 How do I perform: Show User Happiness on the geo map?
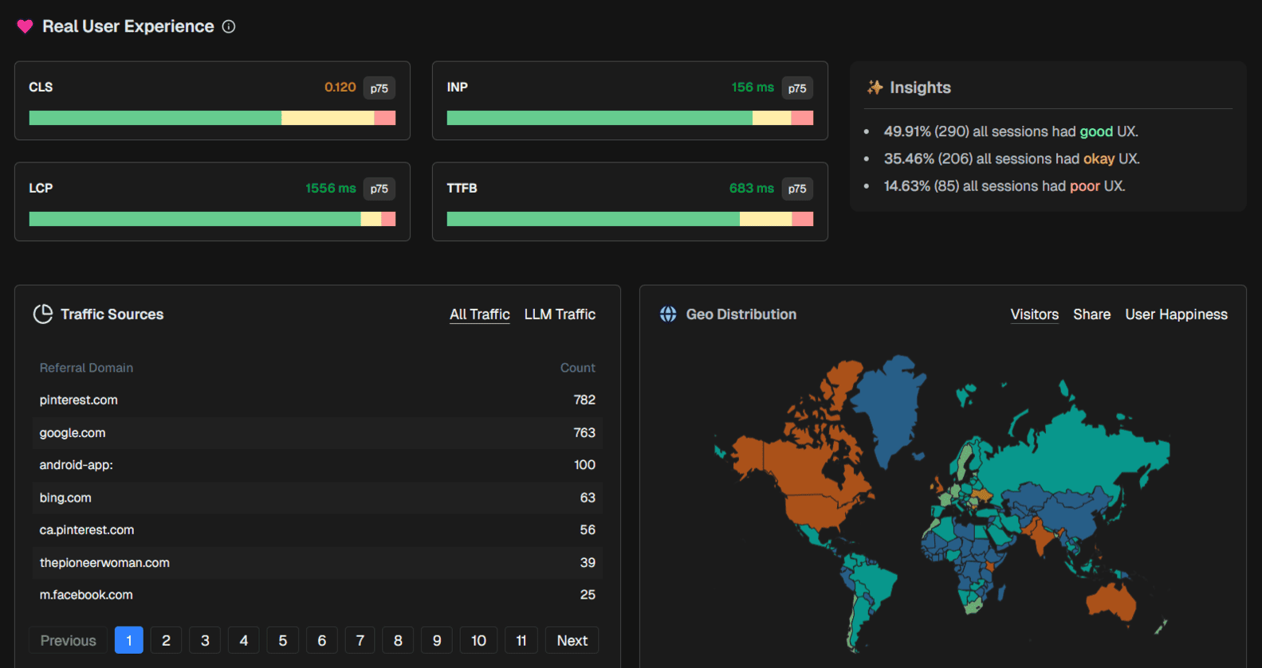[x=1176, y=314]
